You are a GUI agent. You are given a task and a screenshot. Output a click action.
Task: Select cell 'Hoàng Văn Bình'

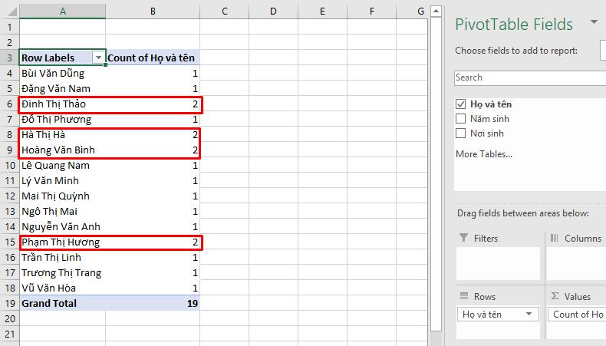63,150
